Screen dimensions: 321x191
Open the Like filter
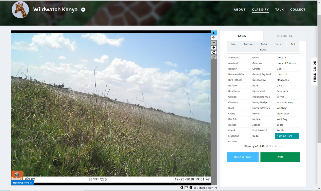(233, 44)
